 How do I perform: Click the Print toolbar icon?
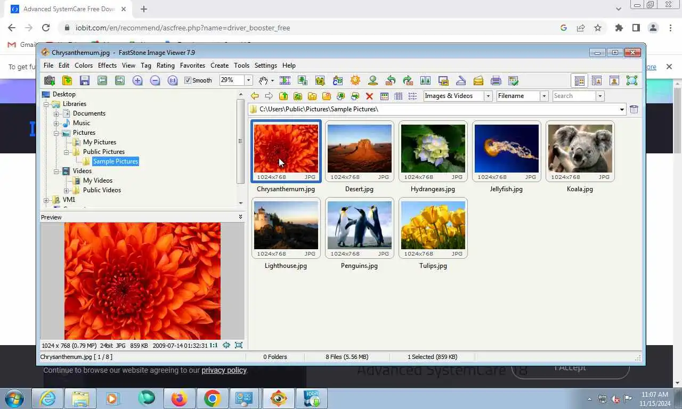click(x=496, y=80)
